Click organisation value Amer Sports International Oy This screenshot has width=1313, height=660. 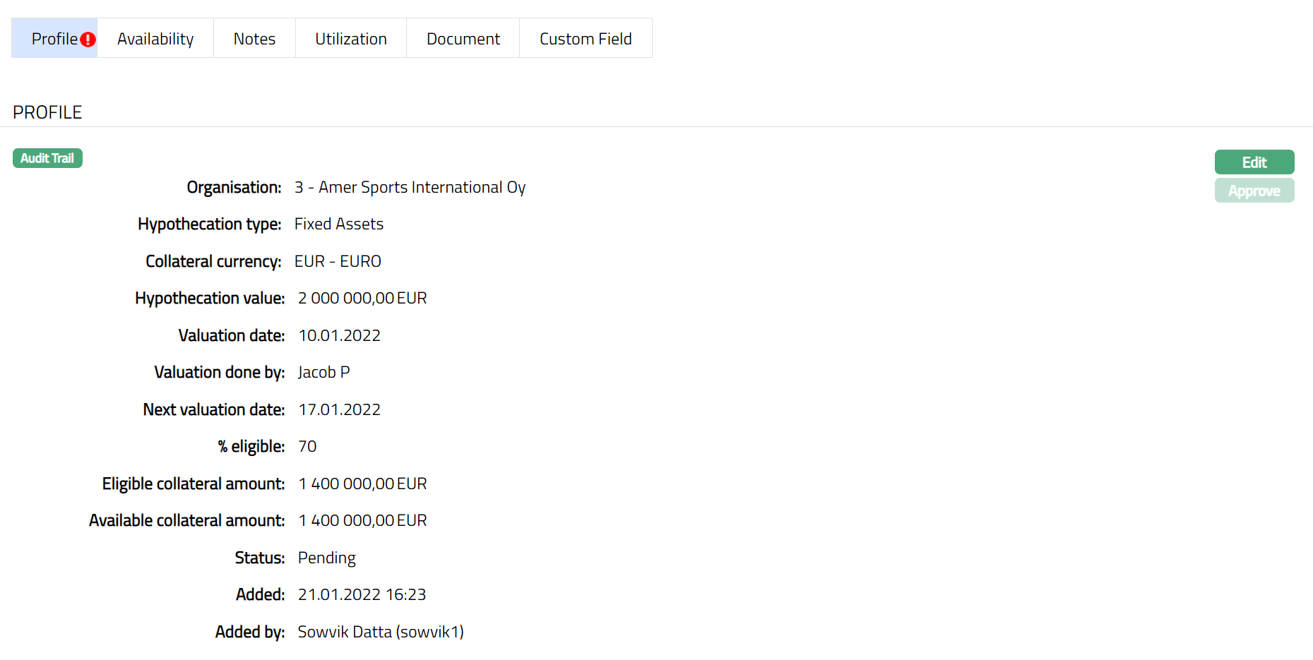coord(410,187)
